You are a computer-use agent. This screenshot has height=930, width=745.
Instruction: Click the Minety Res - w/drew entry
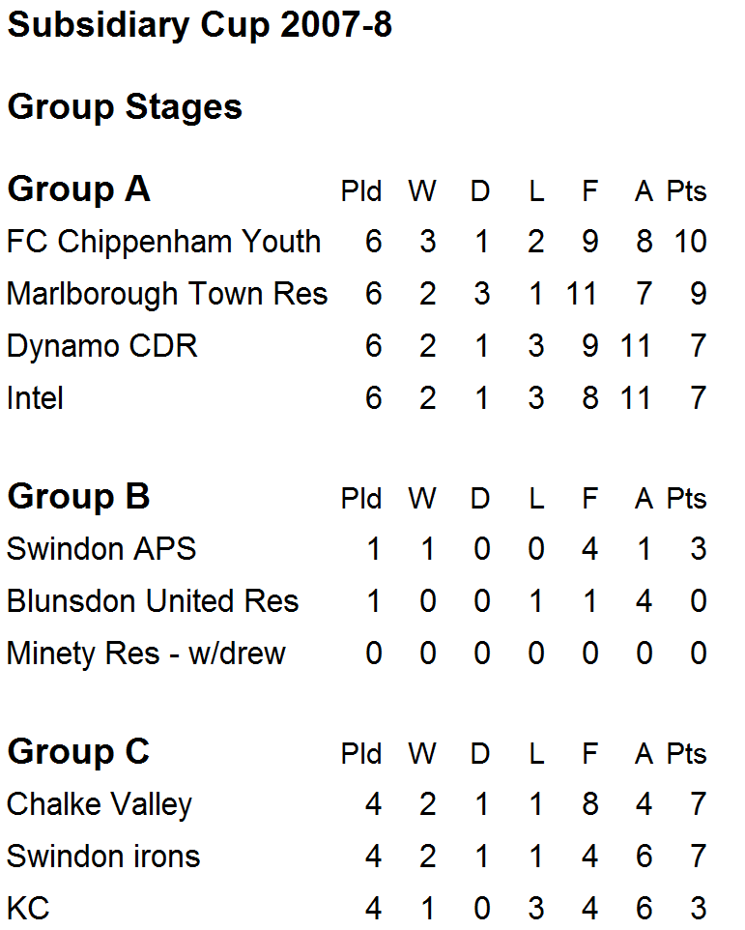point(146,654)
